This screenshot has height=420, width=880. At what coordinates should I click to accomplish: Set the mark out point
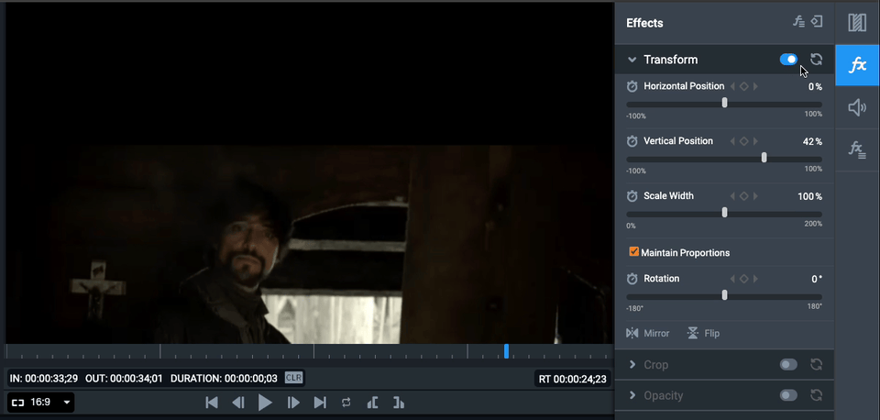click(x=399, y=403)
